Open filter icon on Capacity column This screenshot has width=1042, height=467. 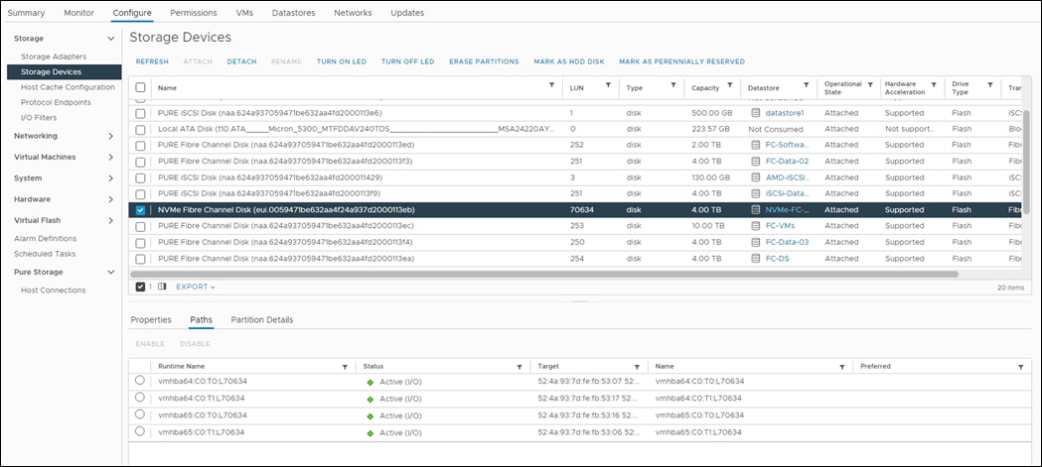click(730, 85)
